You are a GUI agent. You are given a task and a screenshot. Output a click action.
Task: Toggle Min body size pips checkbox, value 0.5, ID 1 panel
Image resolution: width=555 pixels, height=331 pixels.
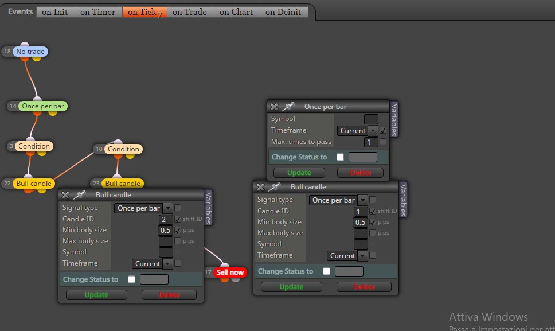(x=373, y=223)
